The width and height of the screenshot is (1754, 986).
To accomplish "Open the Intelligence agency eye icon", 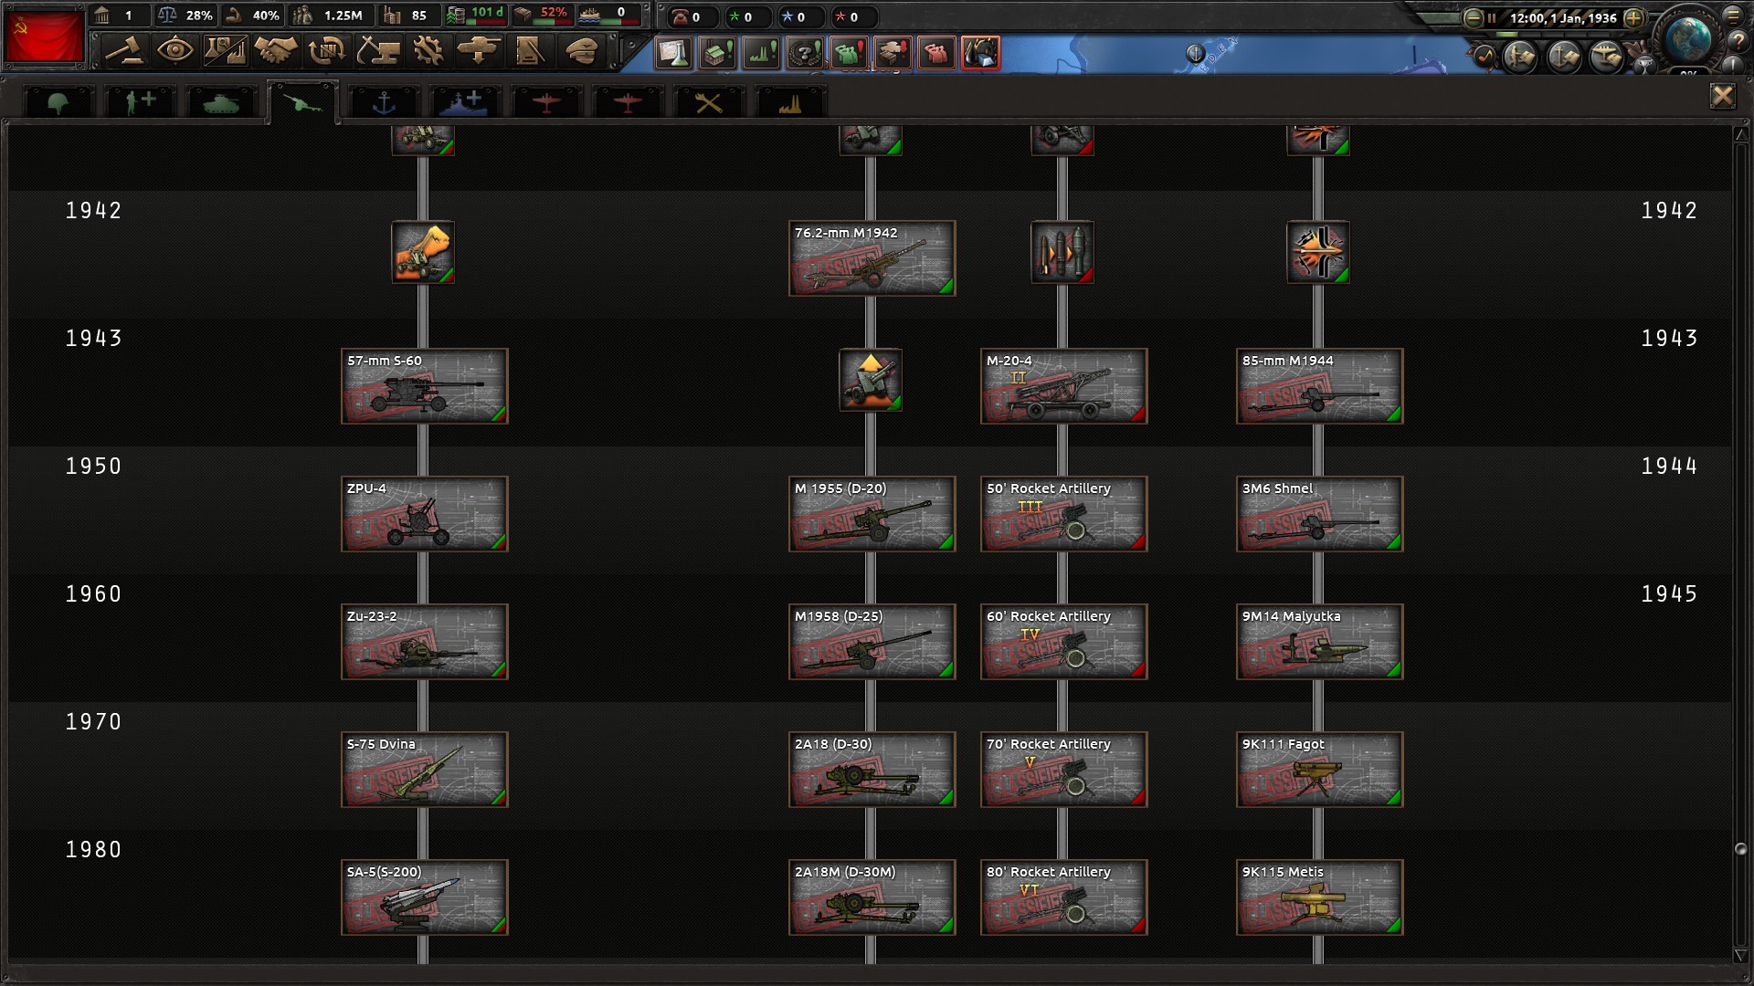I will pos(174,51).
